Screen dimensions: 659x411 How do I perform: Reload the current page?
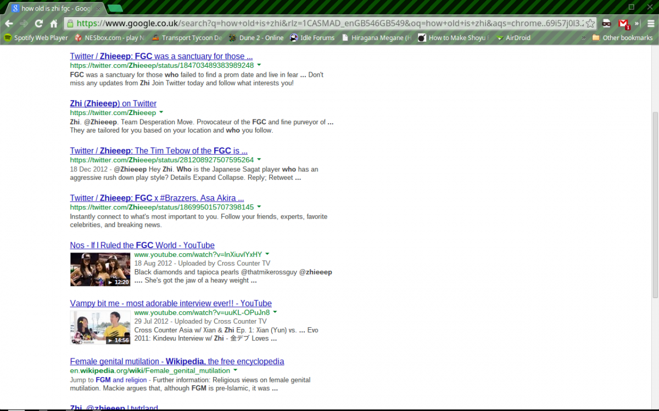pyautogui.click(x=38, y=24)
